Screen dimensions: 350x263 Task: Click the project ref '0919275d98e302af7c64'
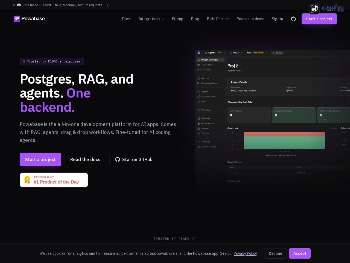pyautogui.click(x=243, y=90)
